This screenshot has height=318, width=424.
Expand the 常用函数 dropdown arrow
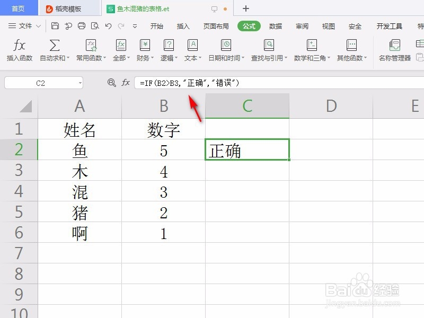104,58
